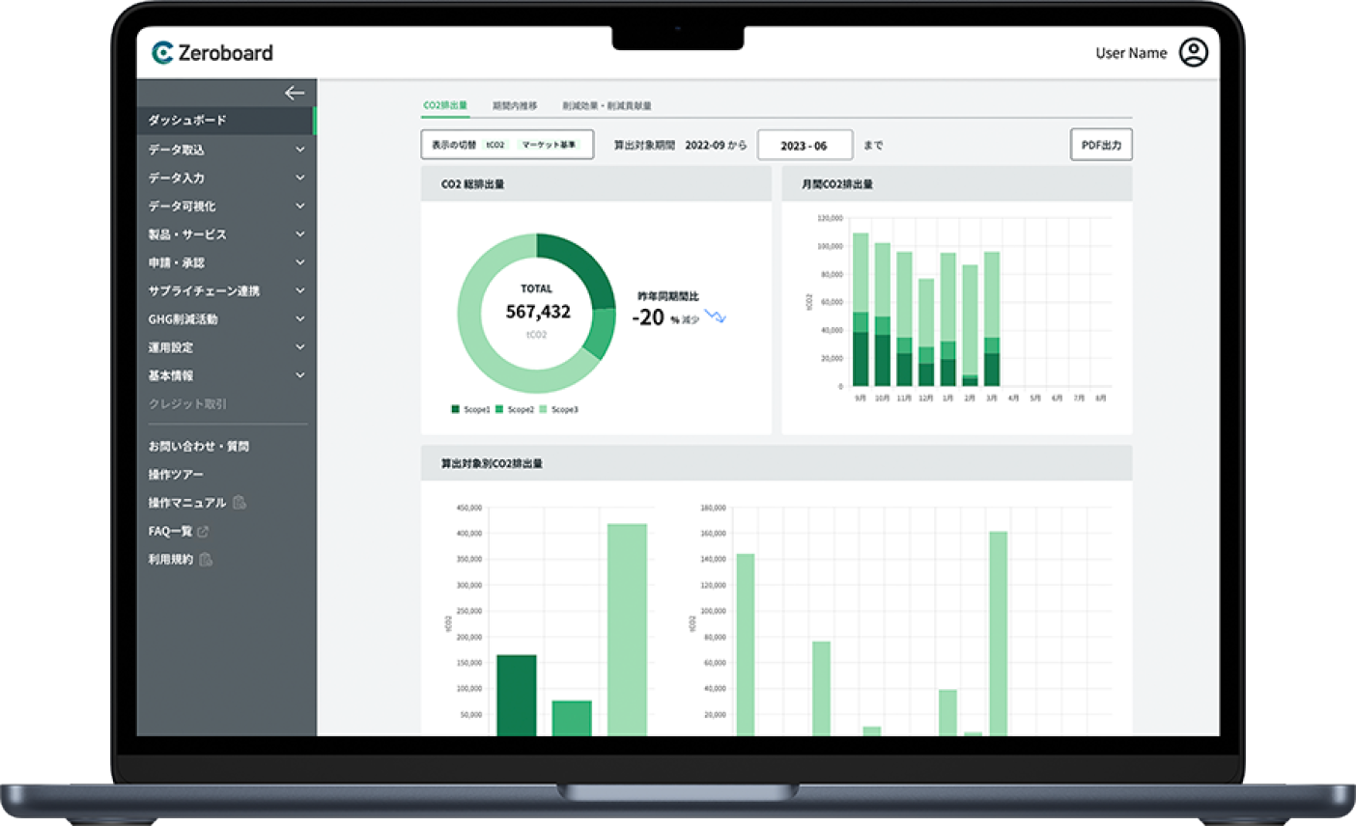This screenshot has height=826, width=1356.
Task: Open お問い合わせ・質問 link
Action: 199,446
